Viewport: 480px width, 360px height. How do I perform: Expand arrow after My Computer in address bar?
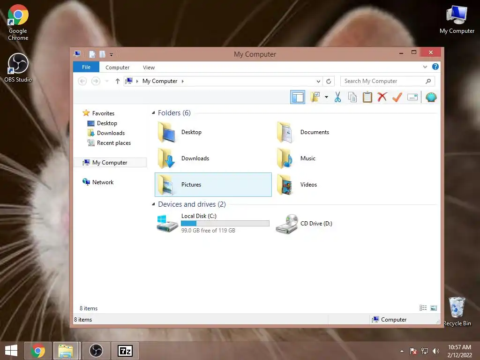coord(183,81)
